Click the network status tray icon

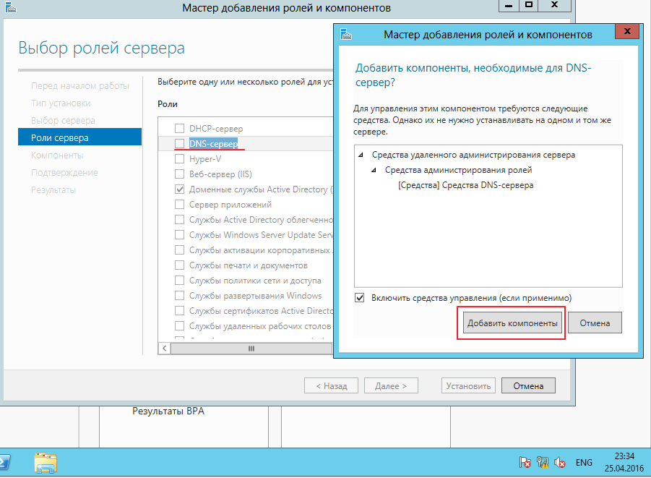tap(542, 463)
